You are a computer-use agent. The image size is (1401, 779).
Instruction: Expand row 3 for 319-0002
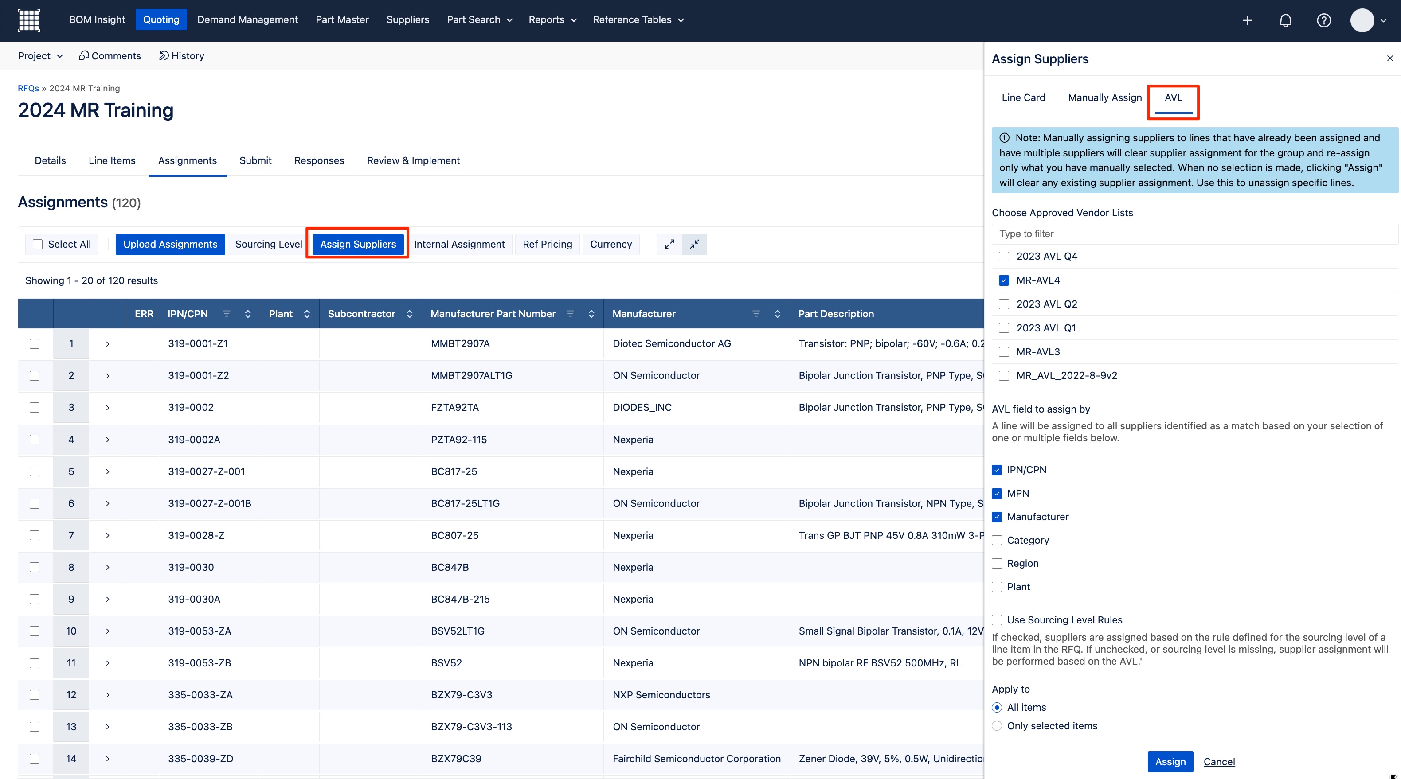pos(108,407)
